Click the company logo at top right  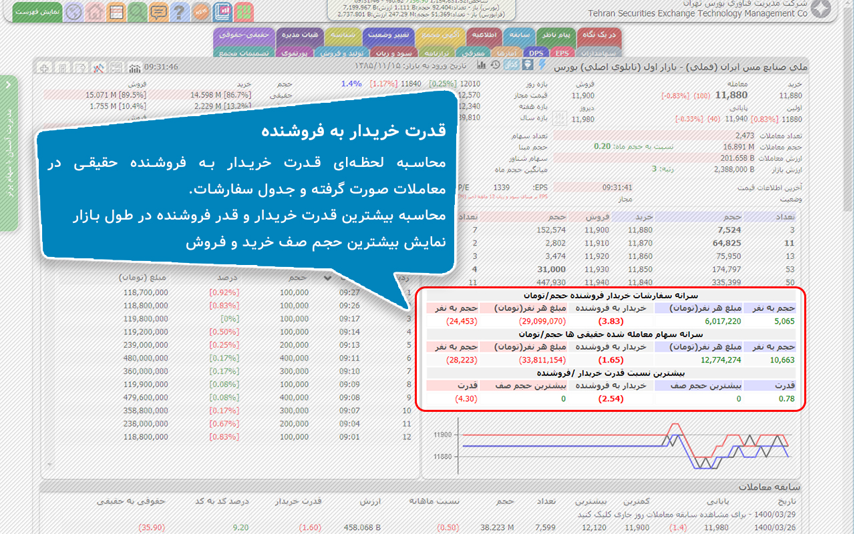click(x=820, y=9)
